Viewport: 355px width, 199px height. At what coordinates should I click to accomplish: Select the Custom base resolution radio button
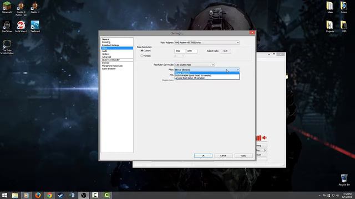(x=142, y=51)
